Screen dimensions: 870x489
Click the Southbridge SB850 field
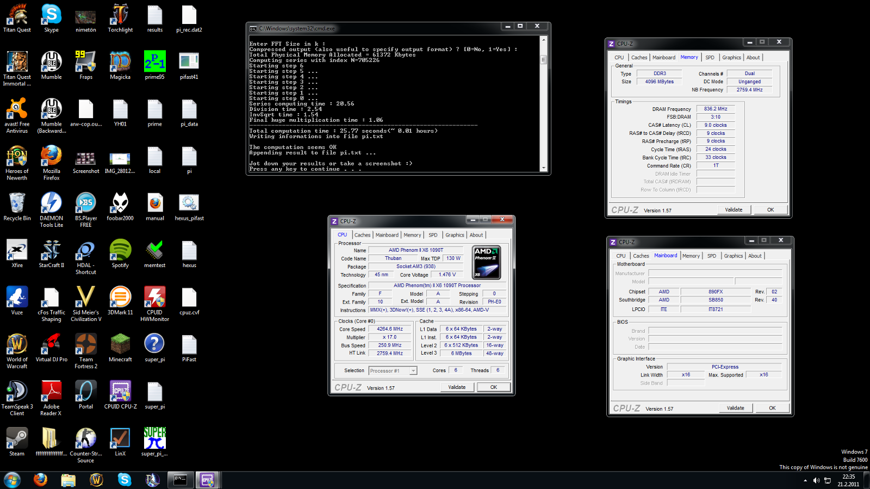pyautogui.click(x=716, y=300)
